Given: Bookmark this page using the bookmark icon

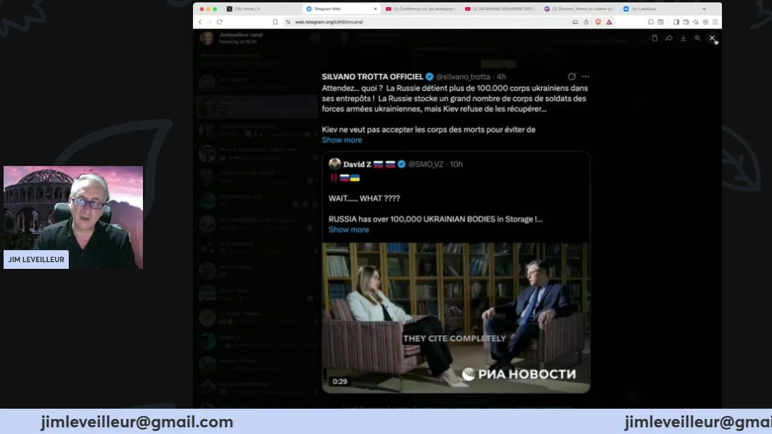Looking at the screenshot, I should [275, 22].
